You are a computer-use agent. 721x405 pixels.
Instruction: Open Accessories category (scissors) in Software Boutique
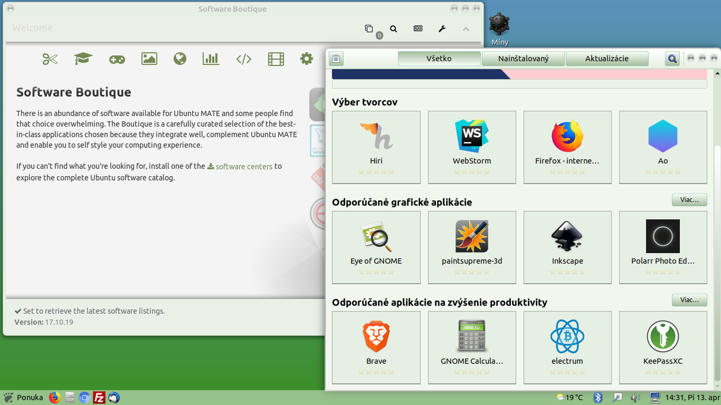click(50, 59)
